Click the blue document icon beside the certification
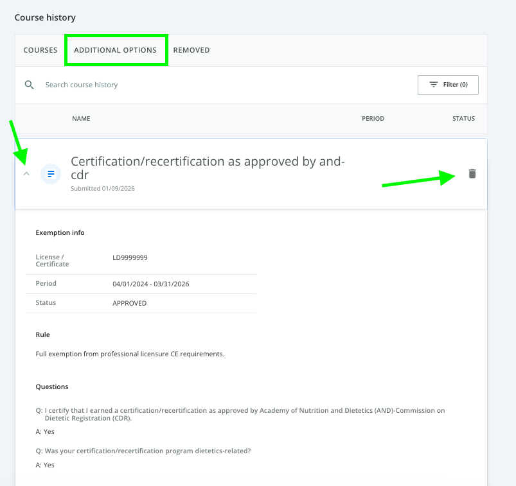This screenshot has width=516, height=486. [x=51, y=173]
